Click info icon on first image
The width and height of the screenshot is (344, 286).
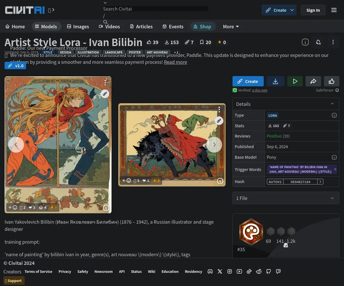[x=106, y=208]
